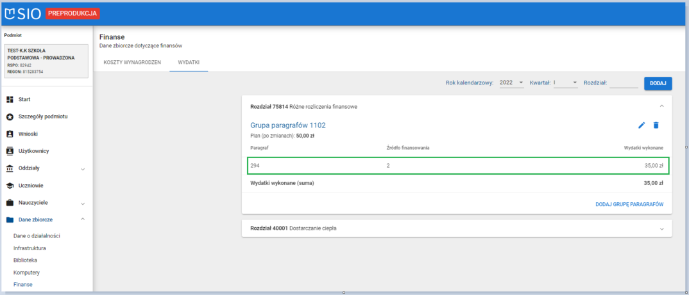The width and height of the screenshot is (689, 295).
Task: Click the pencil edit icon for Grupa paragrafów 1102
Action: tap(642, 125)
